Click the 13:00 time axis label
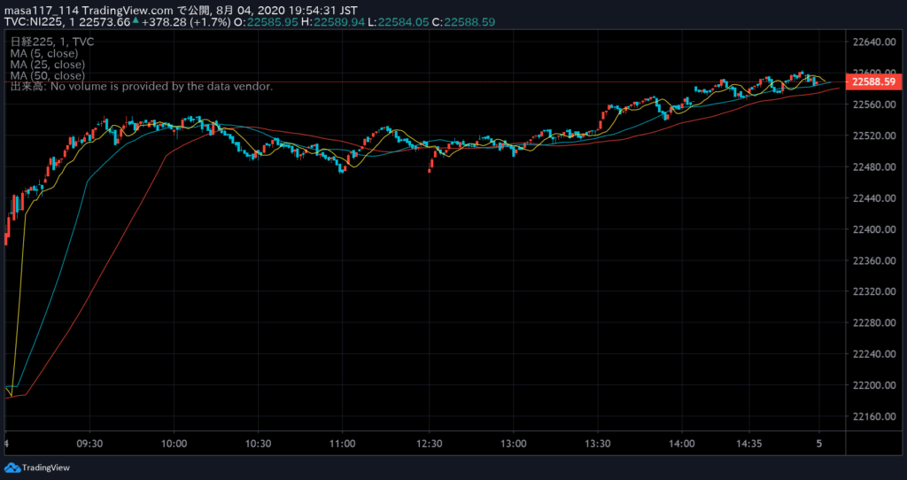The image size is (907, 480). (x=514, y=445)
